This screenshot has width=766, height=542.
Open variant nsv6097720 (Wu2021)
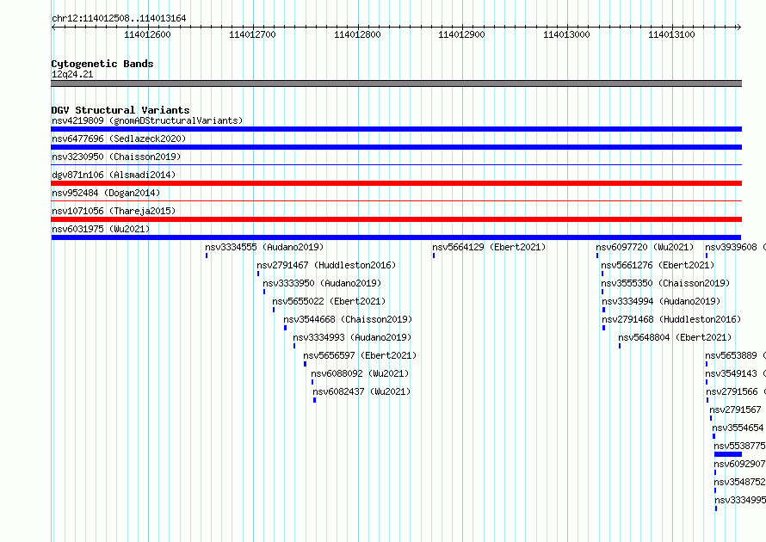tap(645, 247)
